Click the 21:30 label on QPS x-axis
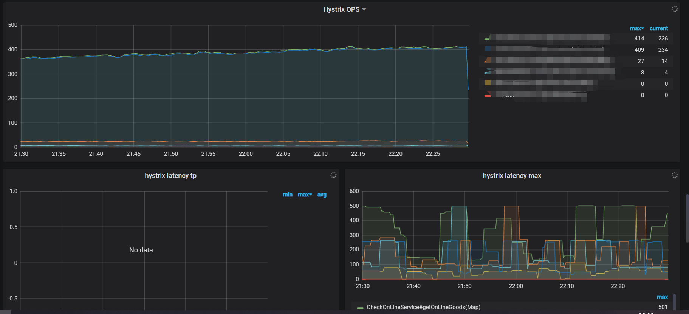The height and width of the screenshot is (314, 689). [x=21, y=154]
